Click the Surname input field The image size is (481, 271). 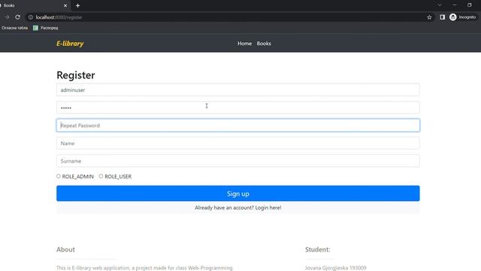pyautogui.click(x=238, y=161)
